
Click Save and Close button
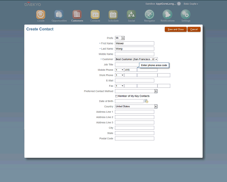pos(176,29)
